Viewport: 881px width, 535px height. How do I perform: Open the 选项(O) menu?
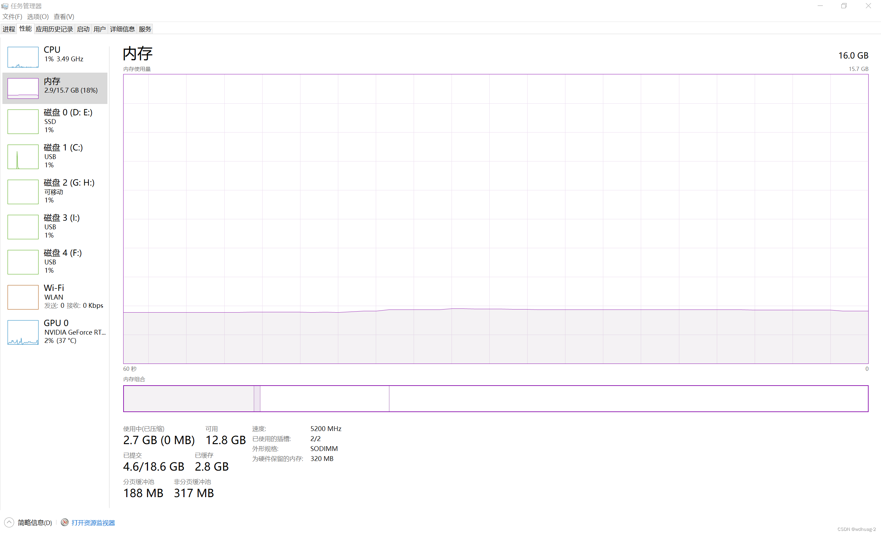38,17
